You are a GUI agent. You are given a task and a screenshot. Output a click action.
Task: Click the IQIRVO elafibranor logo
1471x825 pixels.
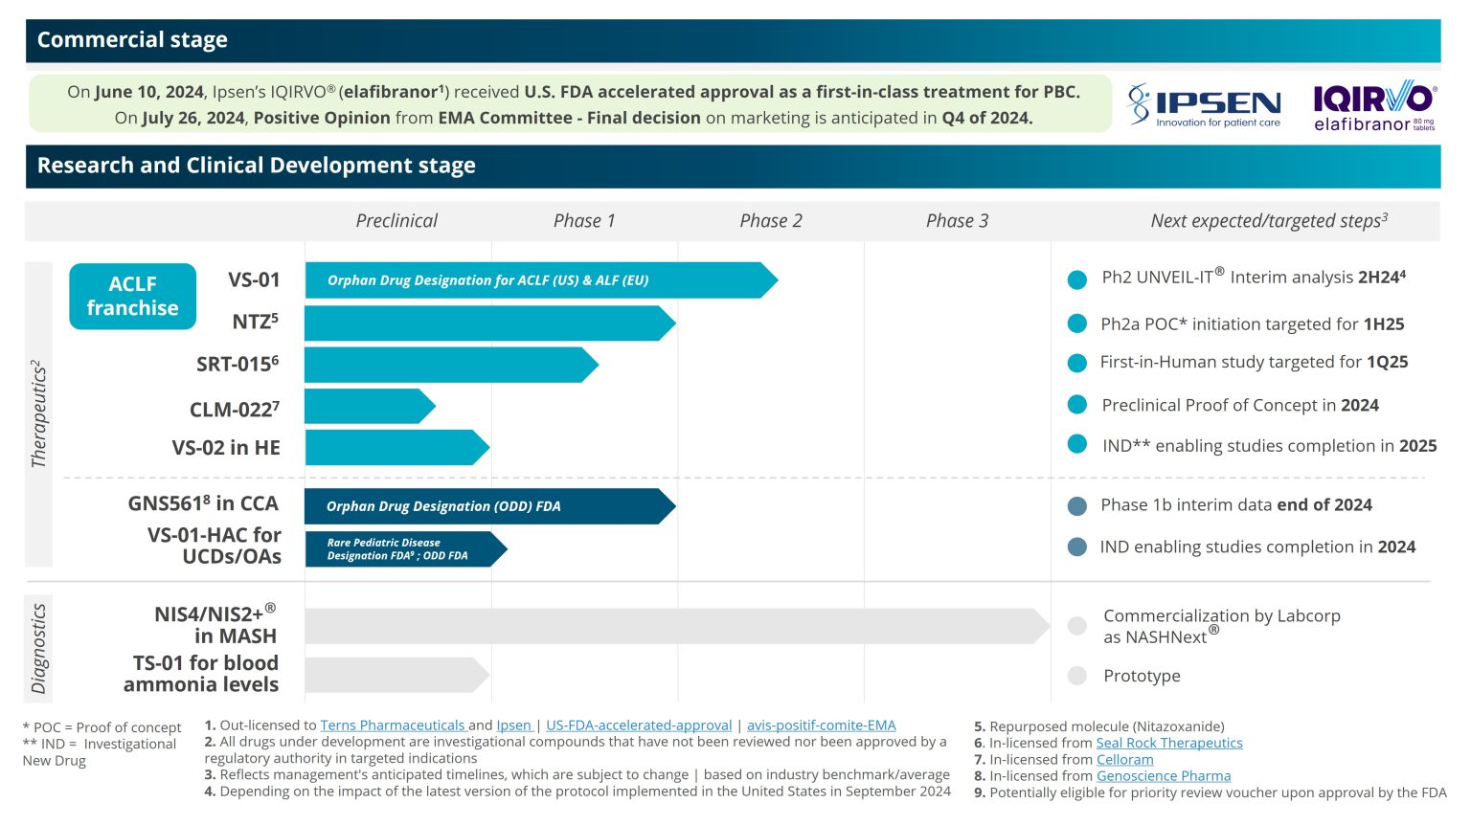[x=1373, y=104]
